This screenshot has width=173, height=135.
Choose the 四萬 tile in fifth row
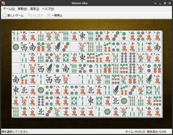click(33, 79)
